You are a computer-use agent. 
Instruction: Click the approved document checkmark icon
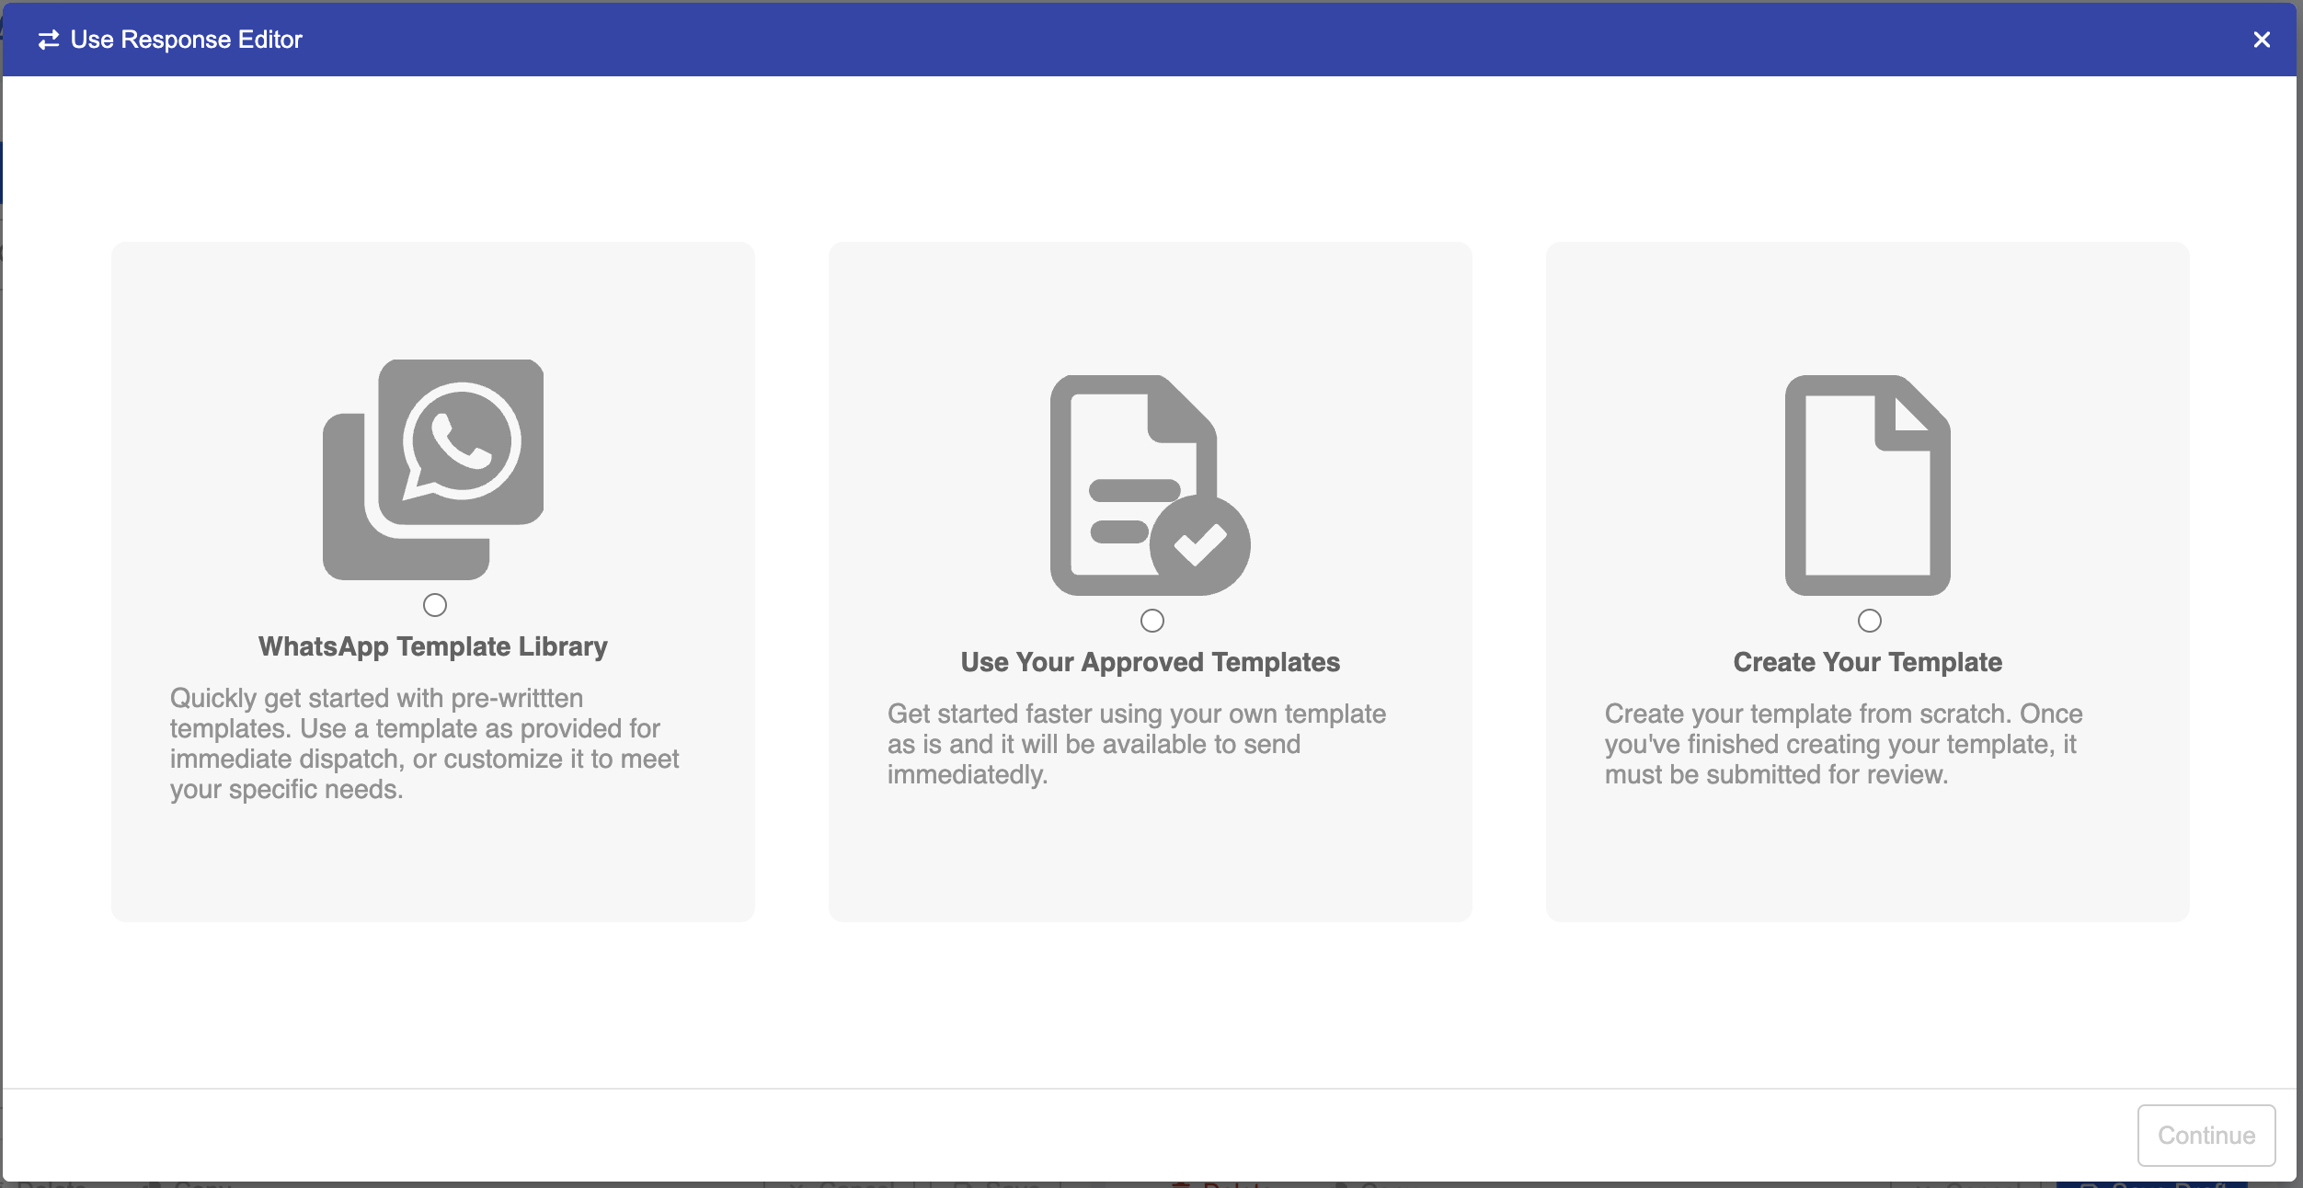[x=1150, y=485]
